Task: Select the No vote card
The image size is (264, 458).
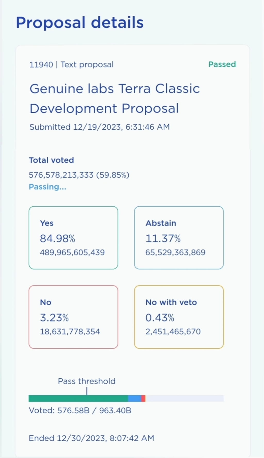Action: (73, 317)
